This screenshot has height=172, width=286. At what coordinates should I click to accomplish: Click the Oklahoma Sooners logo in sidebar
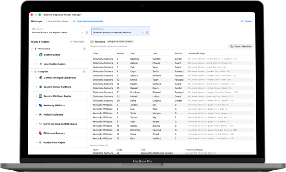pyautogui.click(x=41, y=133)
